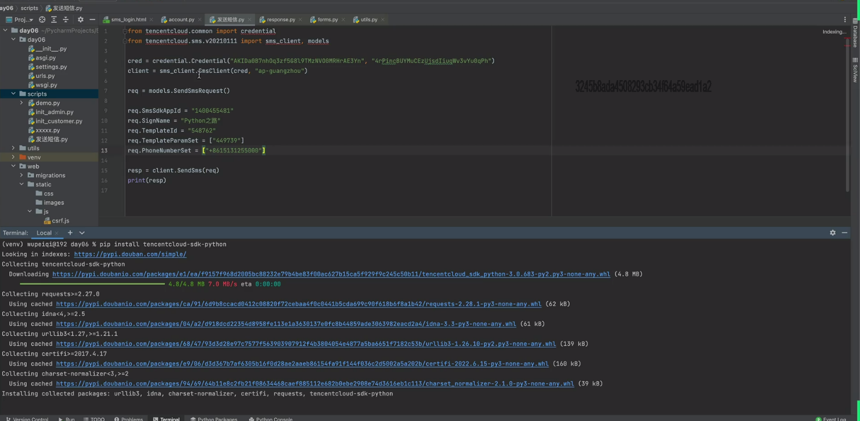
Task: Click the idna-3.3 wheel link
Action: pos(286,324)
